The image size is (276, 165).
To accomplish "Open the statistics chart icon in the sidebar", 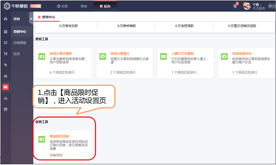I will point(6,98).
